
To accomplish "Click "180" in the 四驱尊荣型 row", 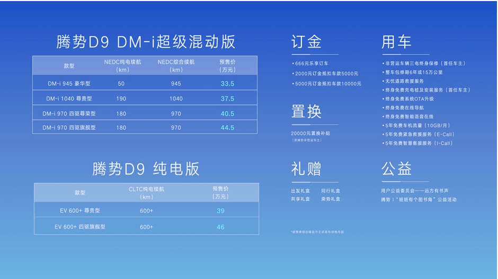I will 121,114.
